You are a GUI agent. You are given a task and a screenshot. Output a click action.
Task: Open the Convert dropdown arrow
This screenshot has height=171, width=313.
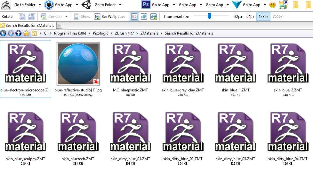66,17
